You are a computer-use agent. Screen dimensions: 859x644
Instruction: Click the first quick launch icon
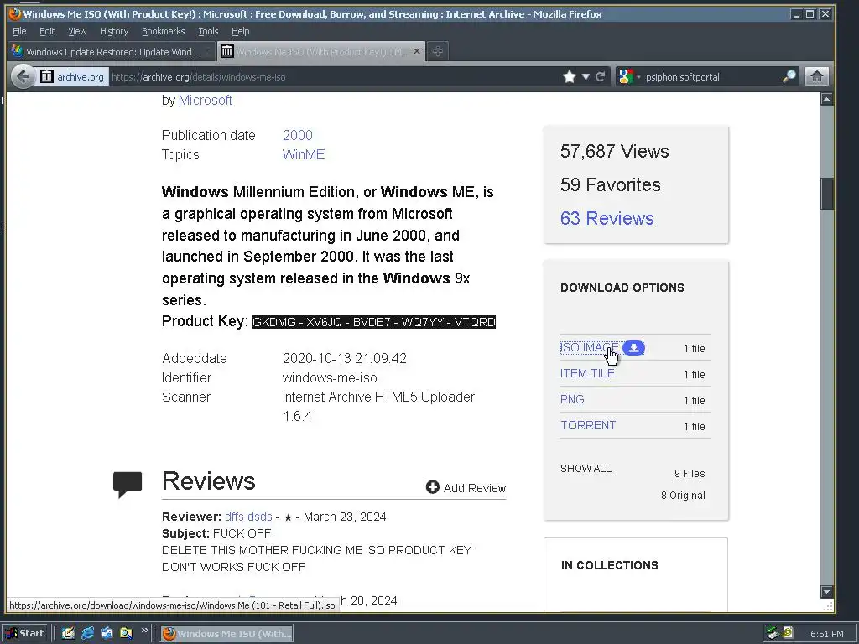click(68, 634)
